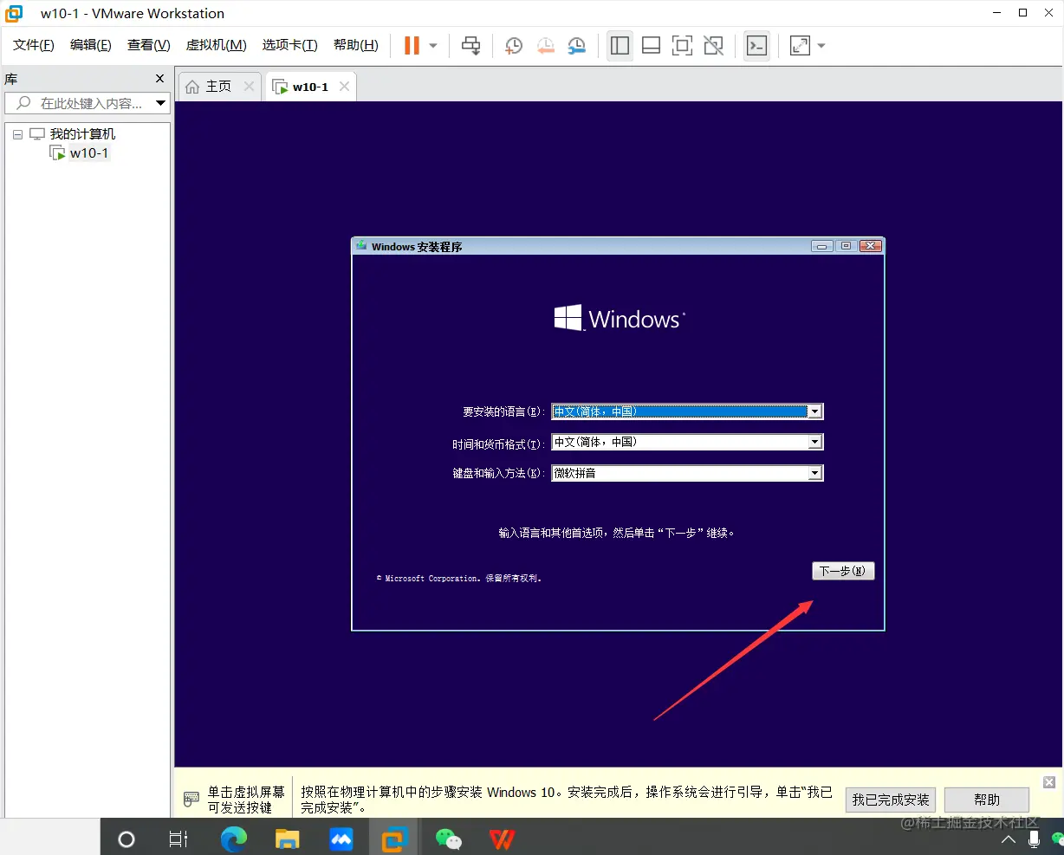Close the 库 library panel
Viewport: 1064px width, 855px height.
pos(159,79)
